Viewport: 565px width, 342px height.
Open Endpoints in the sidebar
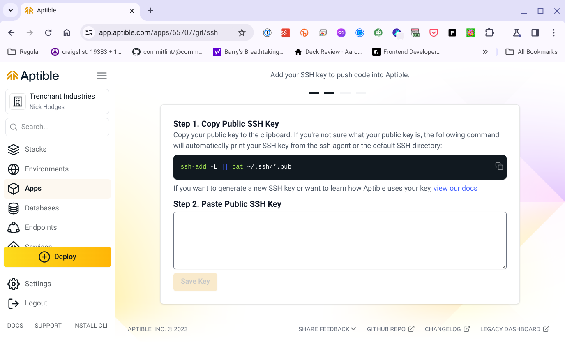point(58,227)
